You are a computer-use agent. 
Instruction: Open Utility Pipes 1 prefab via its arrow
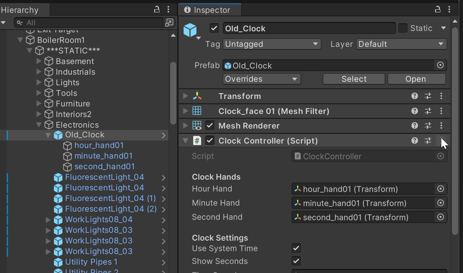(163, 262)
